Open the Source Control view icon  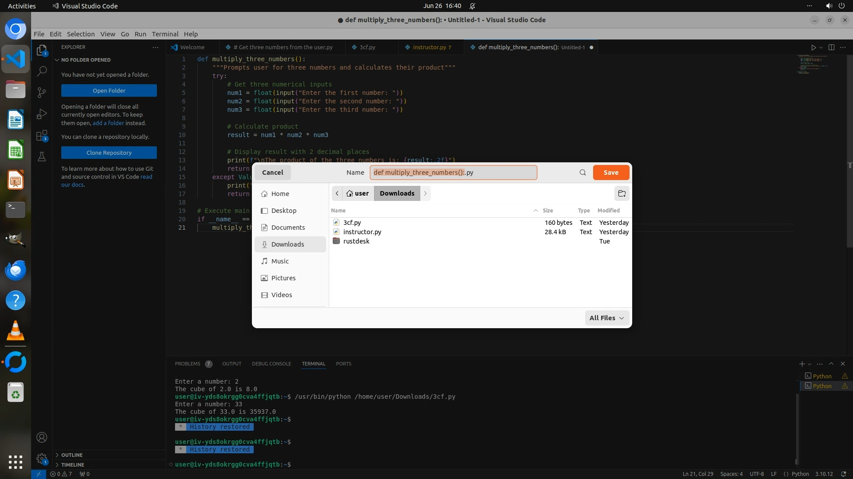(42, 92)
